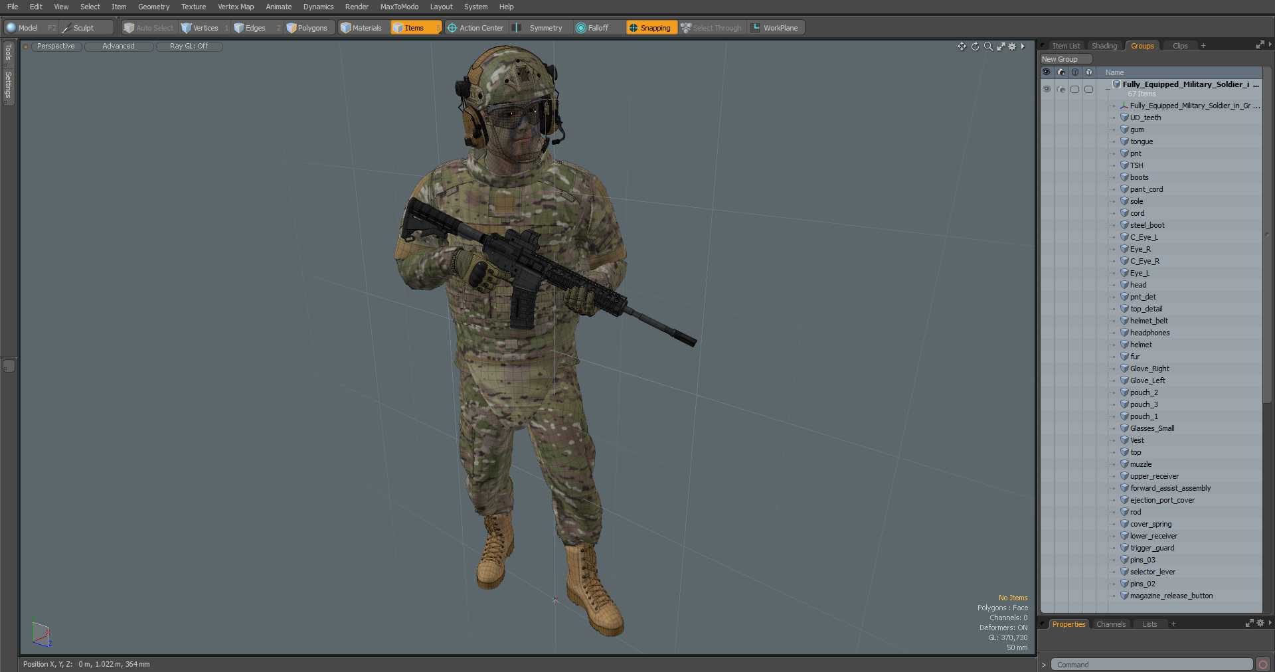Click the mesh icon of the tongue item

(x=1124, y=141)
